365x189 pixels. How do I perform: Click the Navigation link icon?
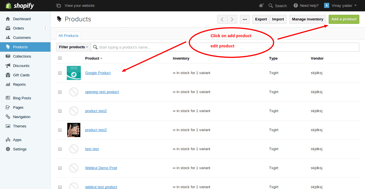[x=8, y=117]
